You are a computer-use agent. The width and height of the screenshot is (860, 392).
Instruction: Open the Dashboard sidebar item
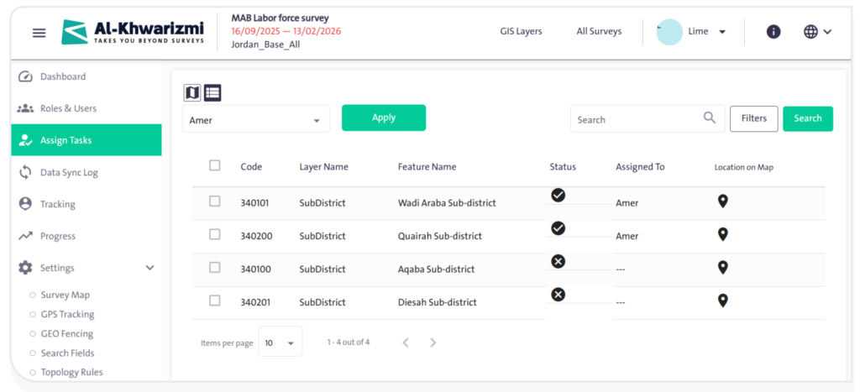click(63, 76)
